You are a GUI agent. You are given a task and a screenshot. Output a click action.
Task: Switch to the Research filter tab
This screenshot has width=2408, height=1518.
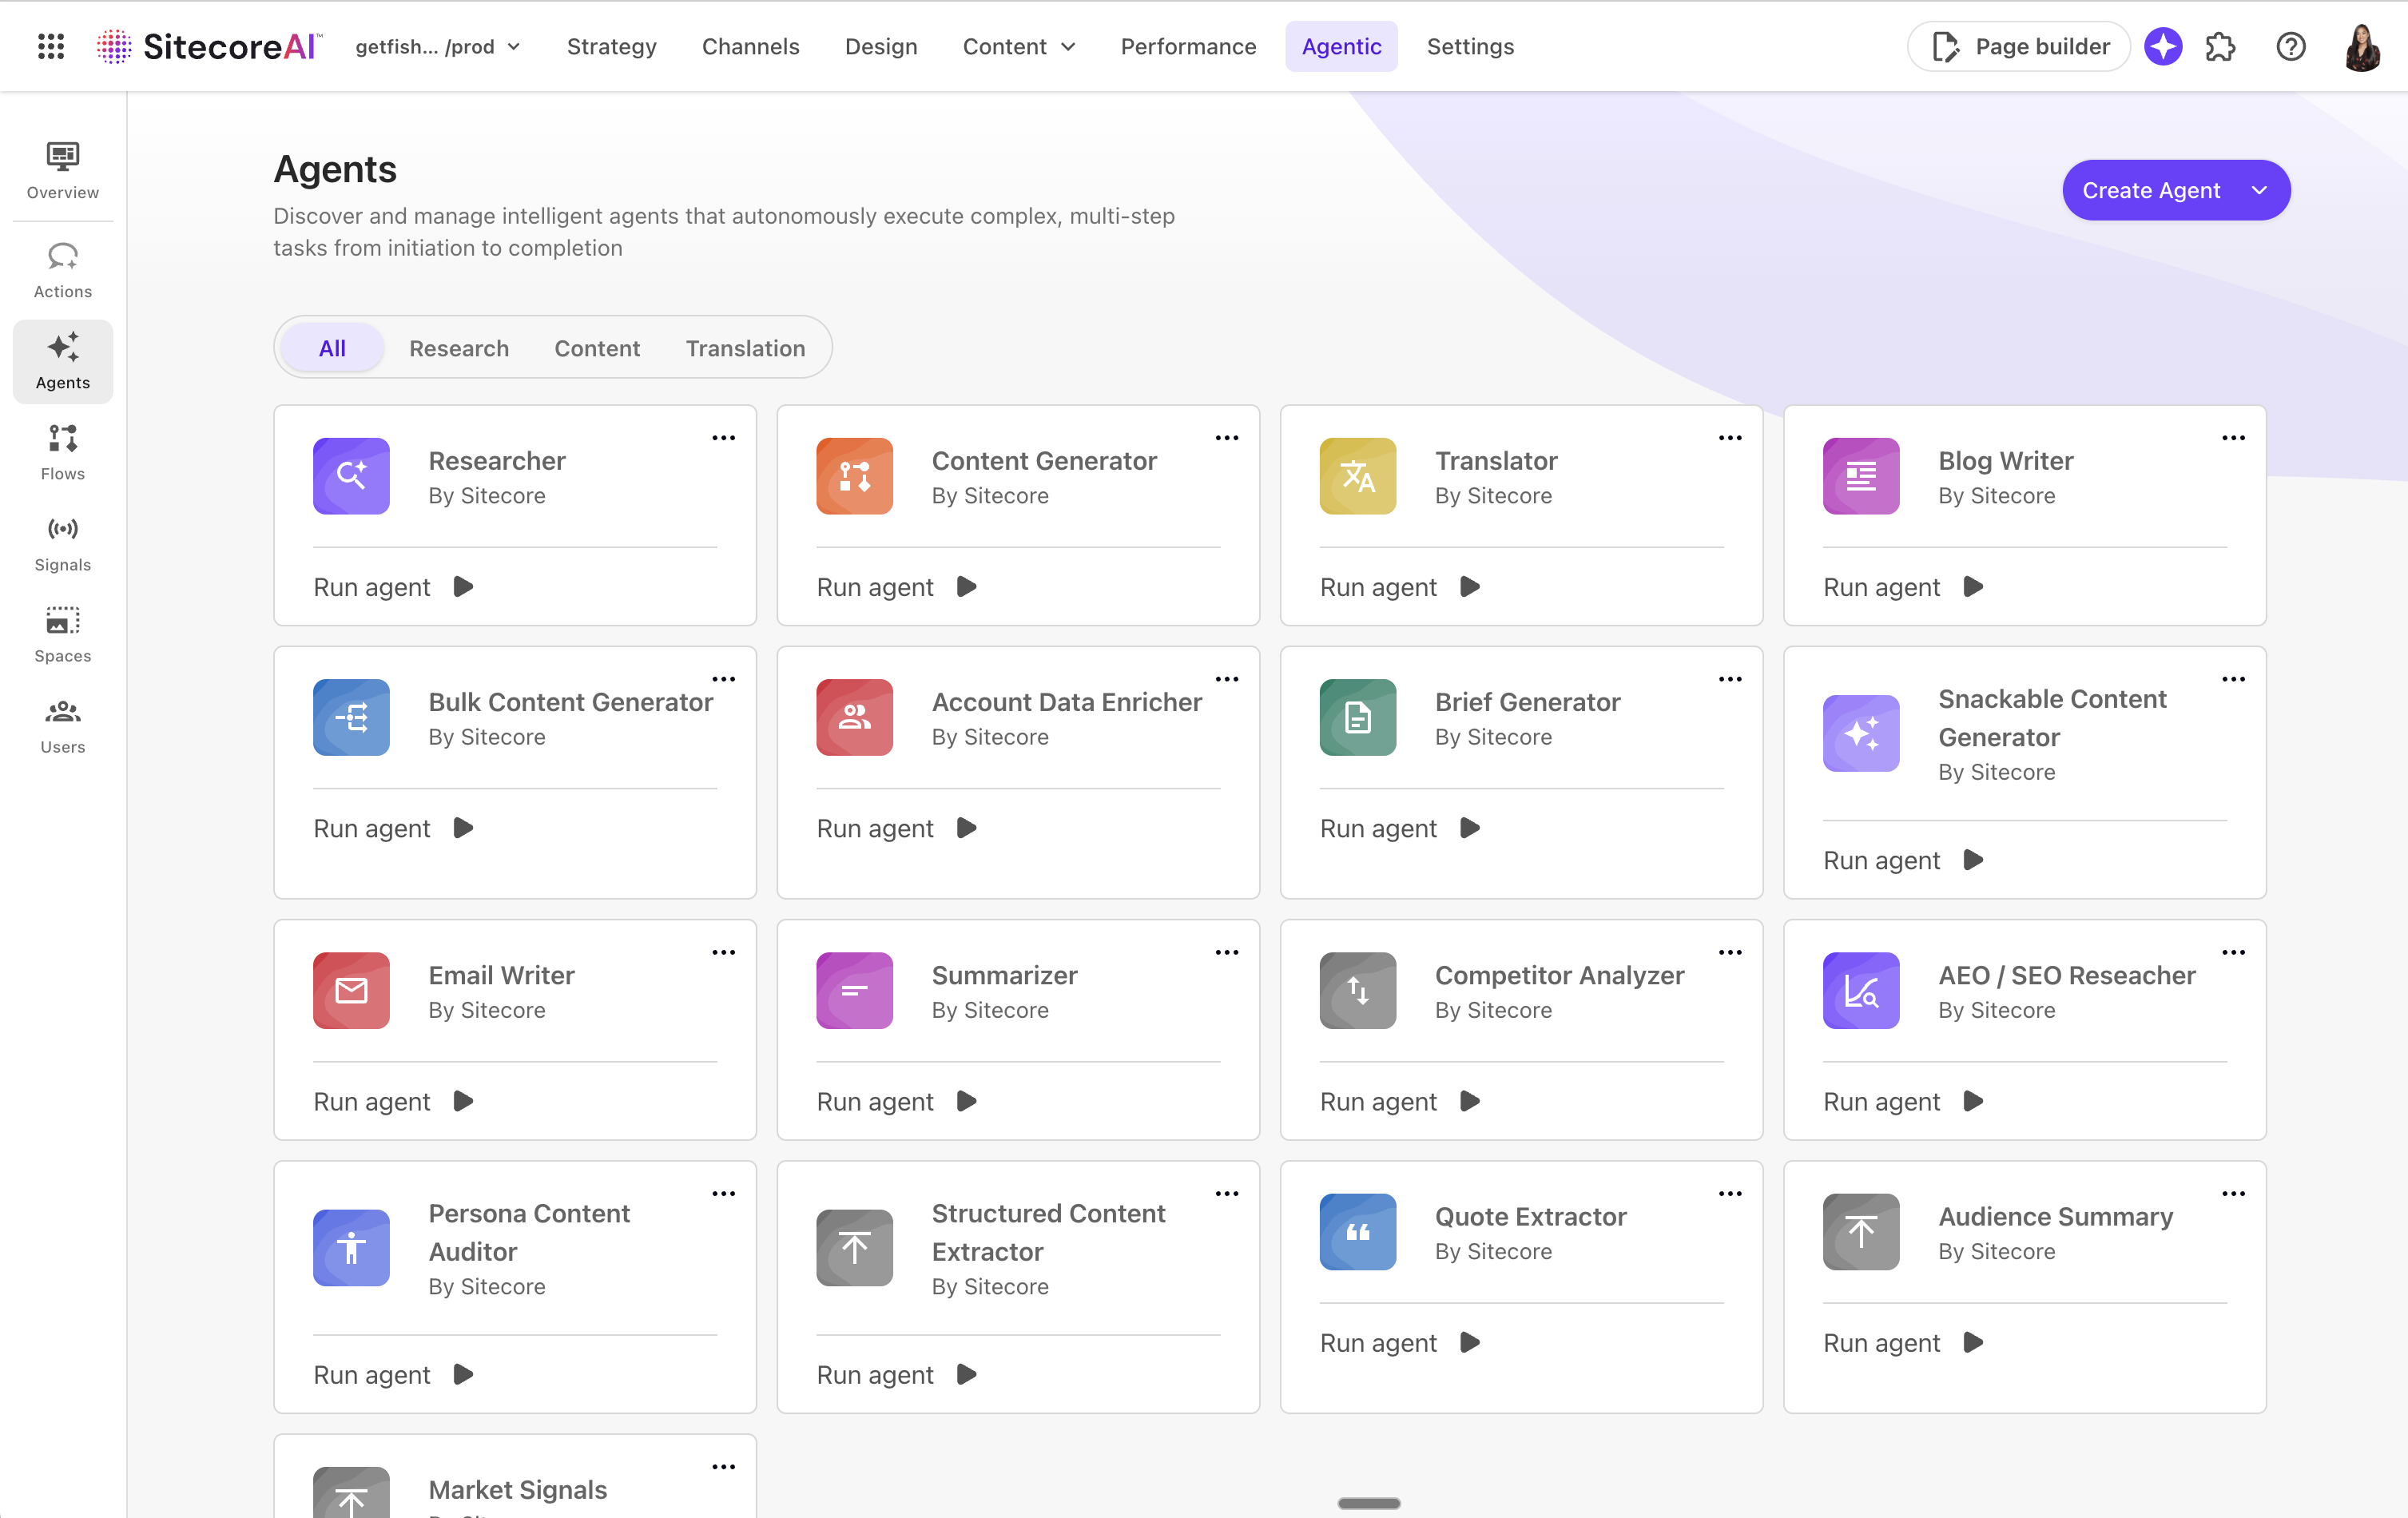click(459, 348)
